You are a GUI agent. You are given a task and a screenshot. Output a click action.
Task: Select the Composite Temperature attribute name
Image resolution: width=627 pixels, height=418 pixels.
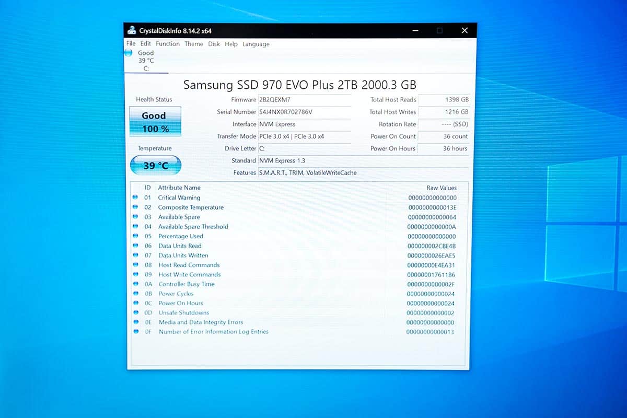(x=191, y=207)
